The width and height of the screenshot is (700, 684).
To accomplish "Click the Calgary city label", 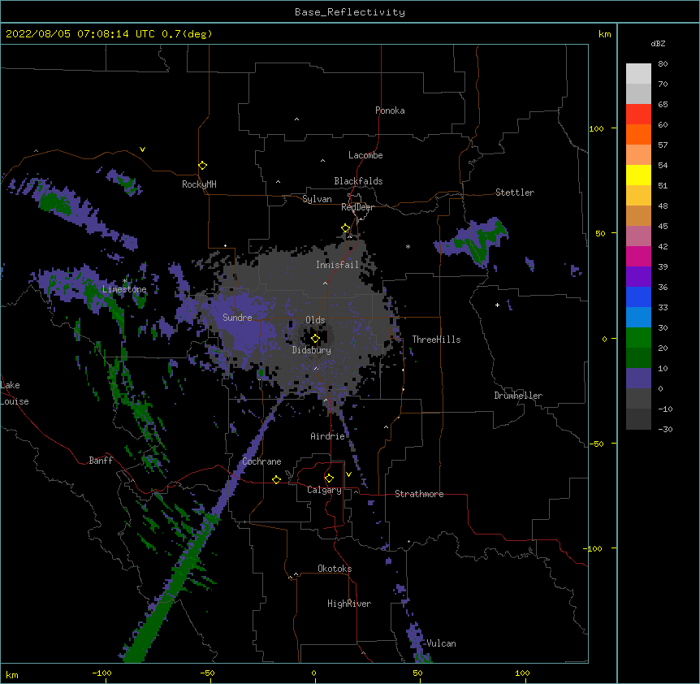I will tap(324, 490).
